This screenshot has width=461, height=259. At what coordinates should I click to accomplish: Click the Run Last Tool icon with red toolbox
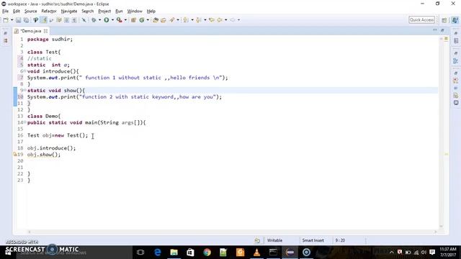(119, 20)
